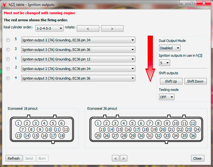
Task: Open the Dual Output Mode dropdown
Action: pyautogui.click(x=170, y=48)
